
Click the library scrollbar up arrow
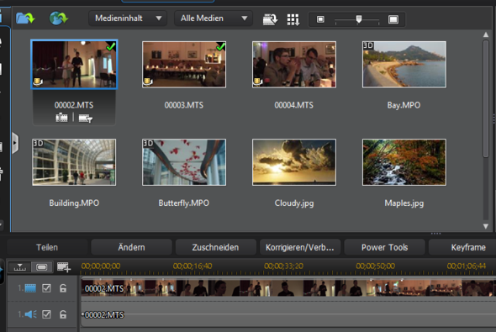pos(486,34)
